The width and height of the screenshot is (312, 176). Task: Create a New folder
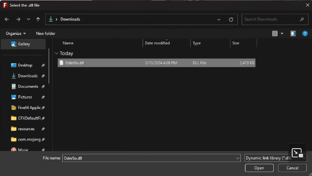tap(46, 34)
